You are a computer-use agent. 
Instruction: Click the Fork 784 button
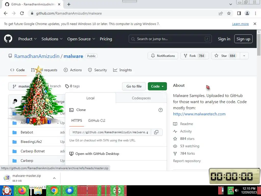pos(194,56)
